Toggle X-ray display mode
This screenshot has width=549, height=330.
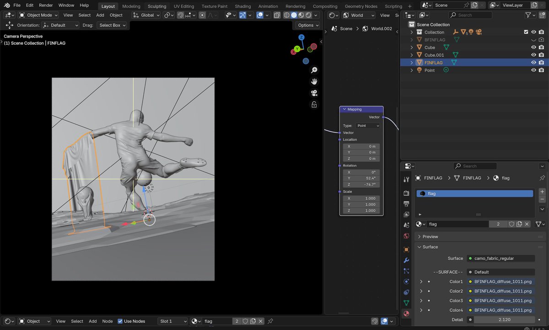pos(277,15)
